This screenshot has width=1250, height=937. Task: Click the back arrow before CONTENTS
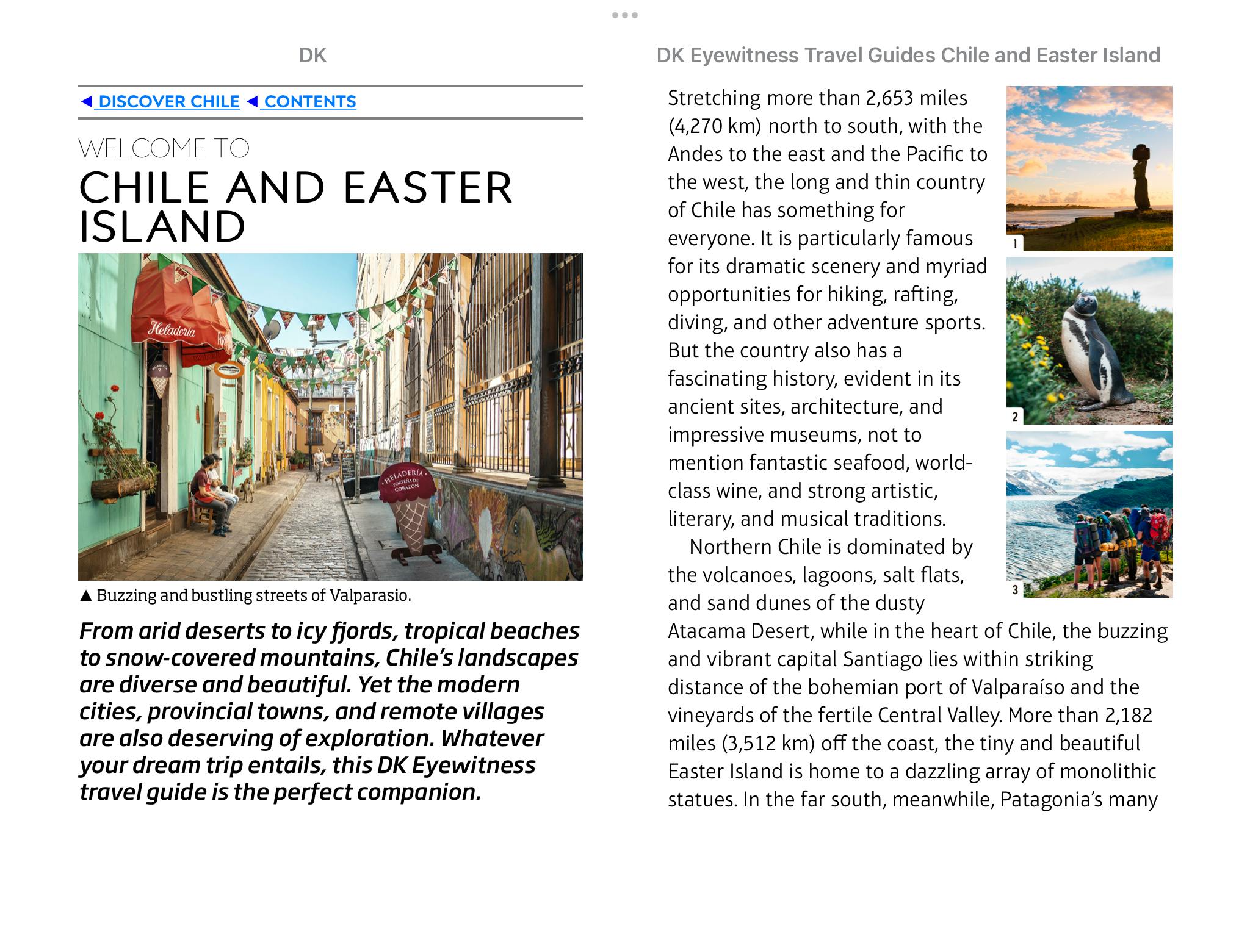click(x=252, y=101)
